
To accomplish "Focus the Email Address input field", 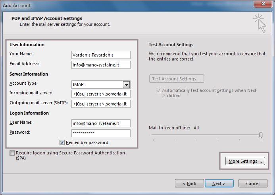I will coord(101,65).
